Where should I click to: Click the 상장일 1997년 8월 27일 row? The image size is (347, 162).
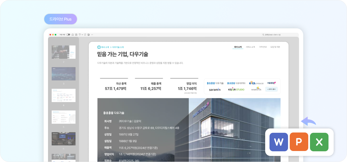coord(121,135)
